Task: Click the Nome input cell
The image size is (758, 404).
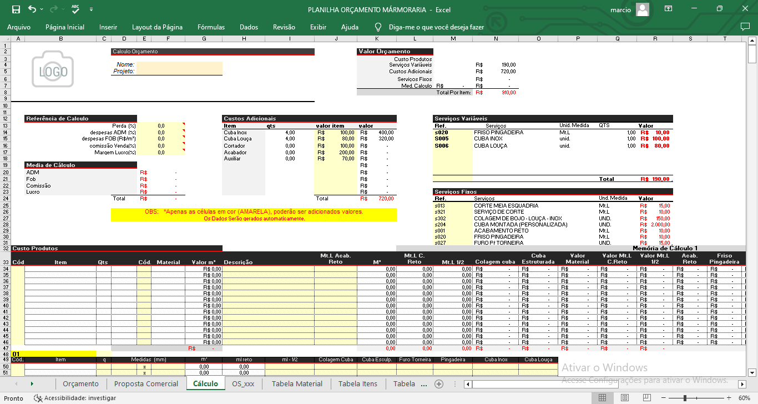Action: click(179, 65)
